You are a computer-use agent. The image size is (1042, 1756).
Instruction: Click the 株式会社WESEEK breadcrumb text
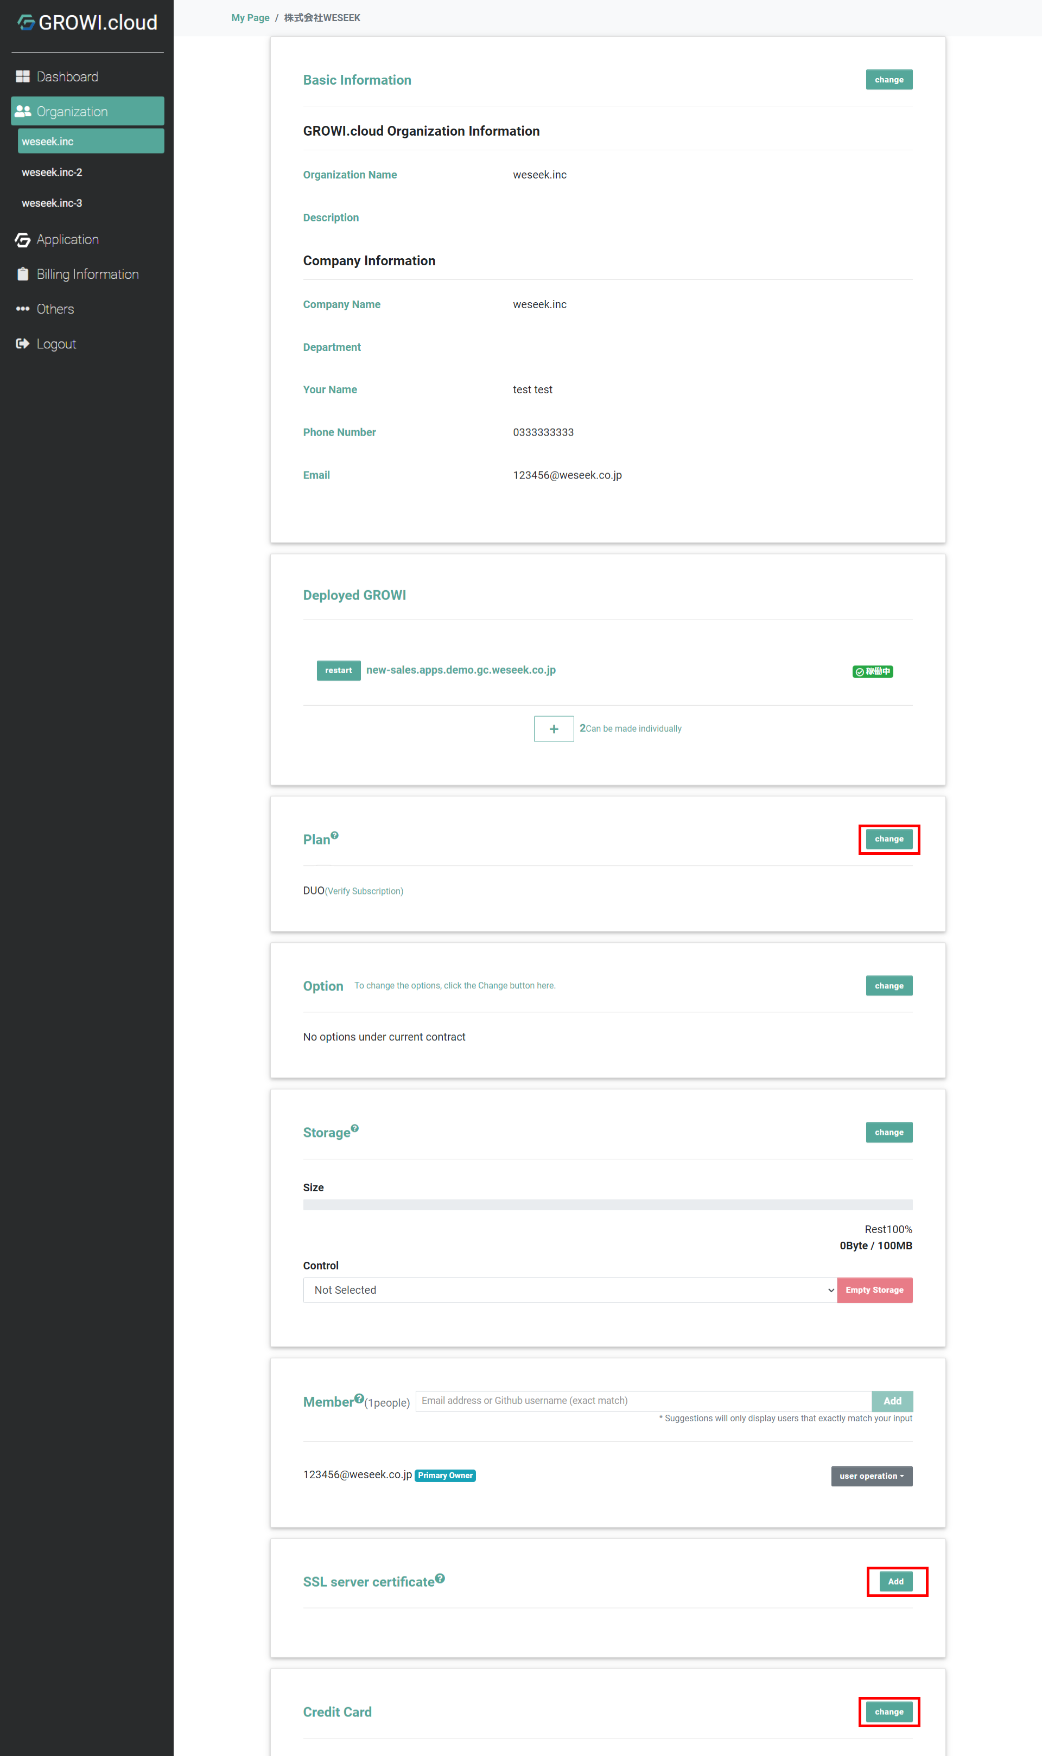[x=322, y=17]
